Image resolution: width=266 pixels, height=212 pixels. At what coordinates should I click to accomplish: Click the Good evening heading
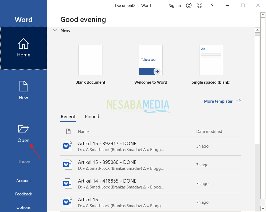click(83, 20)
